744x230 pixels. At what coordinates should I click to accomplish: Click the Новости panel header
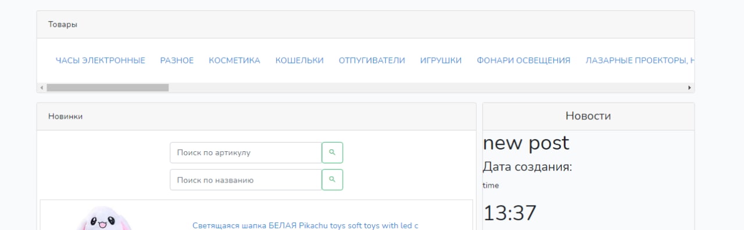588,116
